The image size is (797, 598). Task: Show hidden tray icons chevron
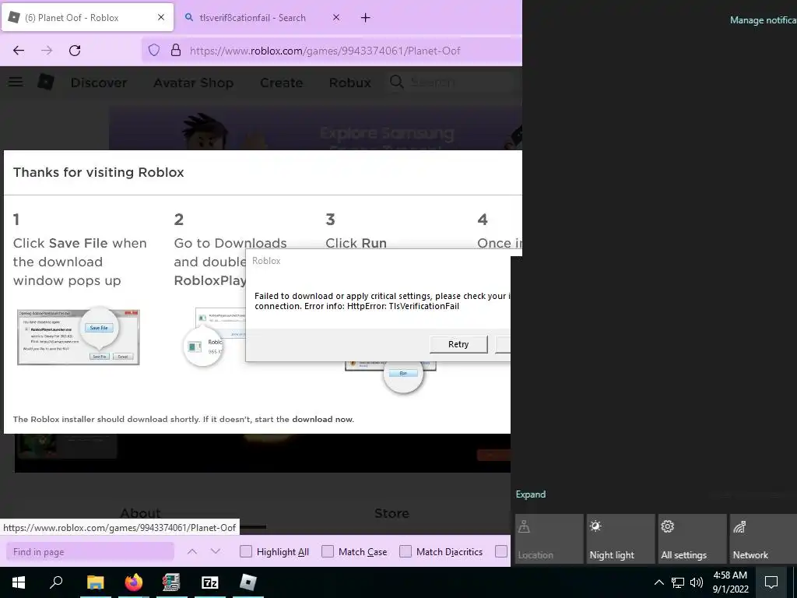pyautogui.click(x=658, y=582)
